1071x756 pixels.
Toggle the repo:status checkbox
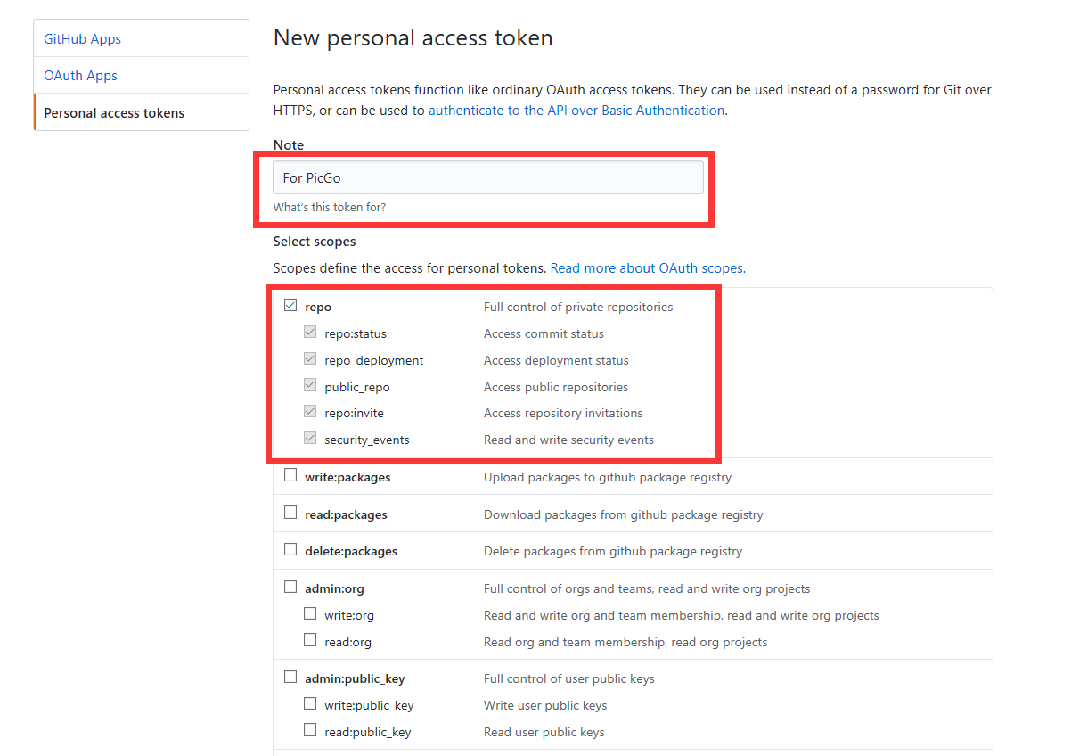click(x=310, y=333)
